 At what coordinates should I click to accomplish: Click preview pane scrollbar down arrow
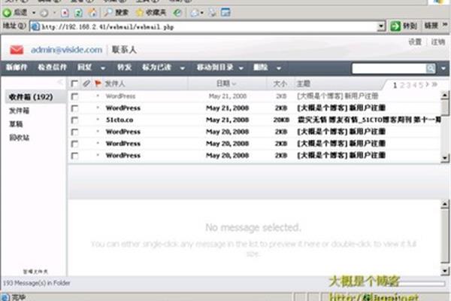pyautogui.click(x=445, y=271)
